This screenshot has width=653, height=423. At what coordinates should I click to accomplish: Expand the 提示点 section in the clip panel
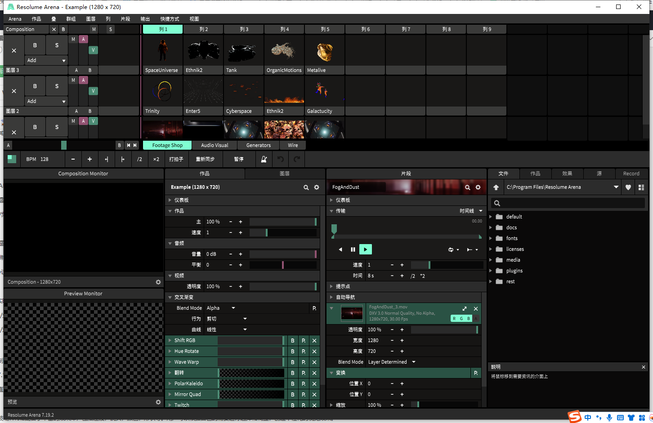(331, 286)
